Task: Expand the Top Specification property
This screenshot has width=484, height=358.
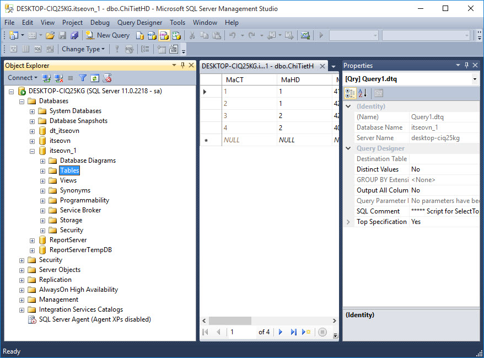Action: 348,222
